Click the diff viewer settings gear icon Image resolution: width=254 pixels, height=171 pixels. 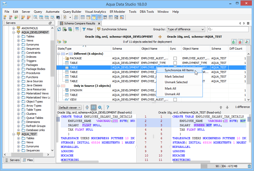click(100, 107)
